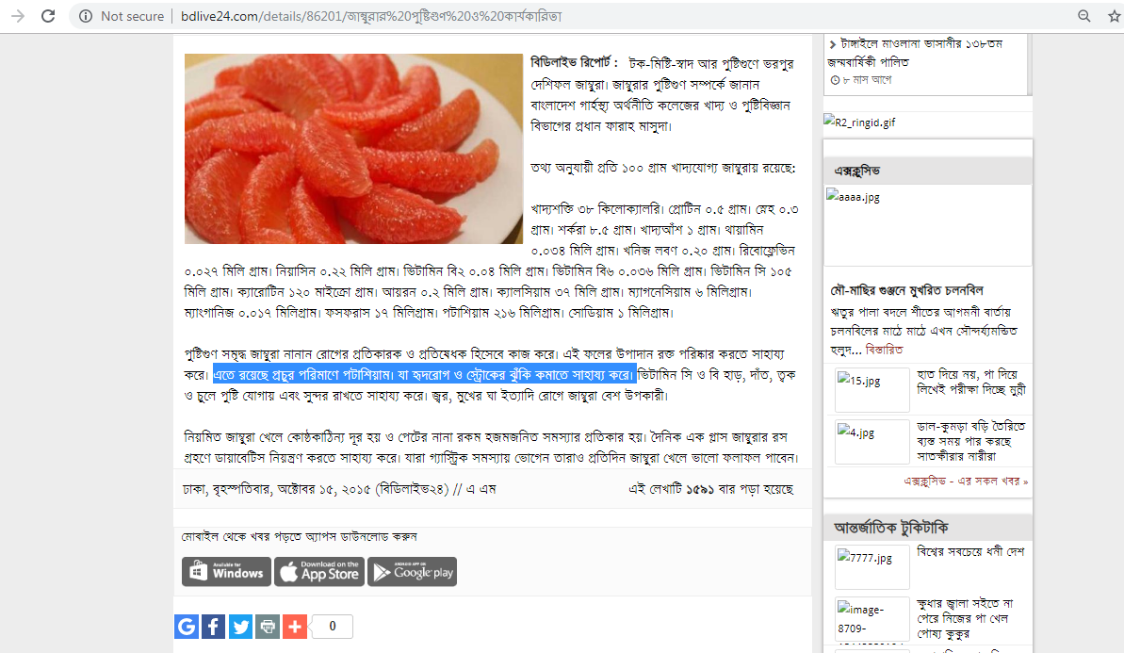
Task: Open the pomelo fruit article image
Action: tap(353, 148)
